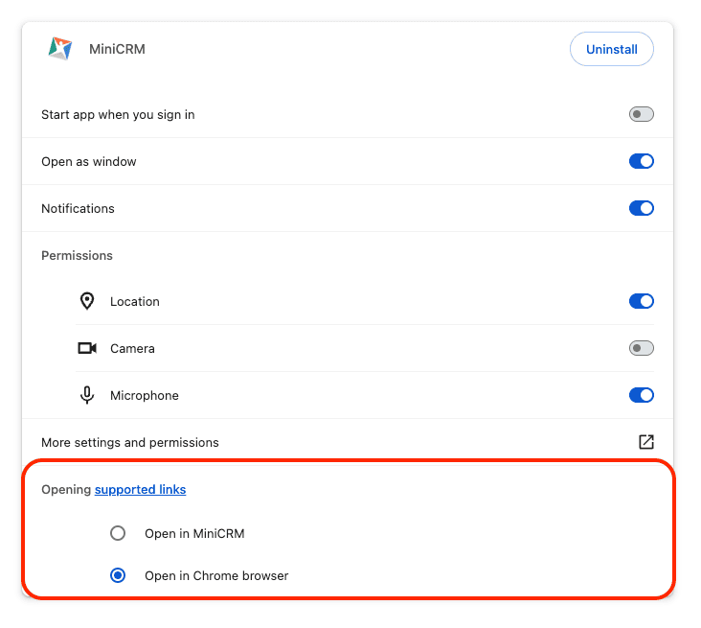This screenshot has width=701, height=628.
Task: Select Open in MiniCRM radio option
Action: tap(118, 533)
